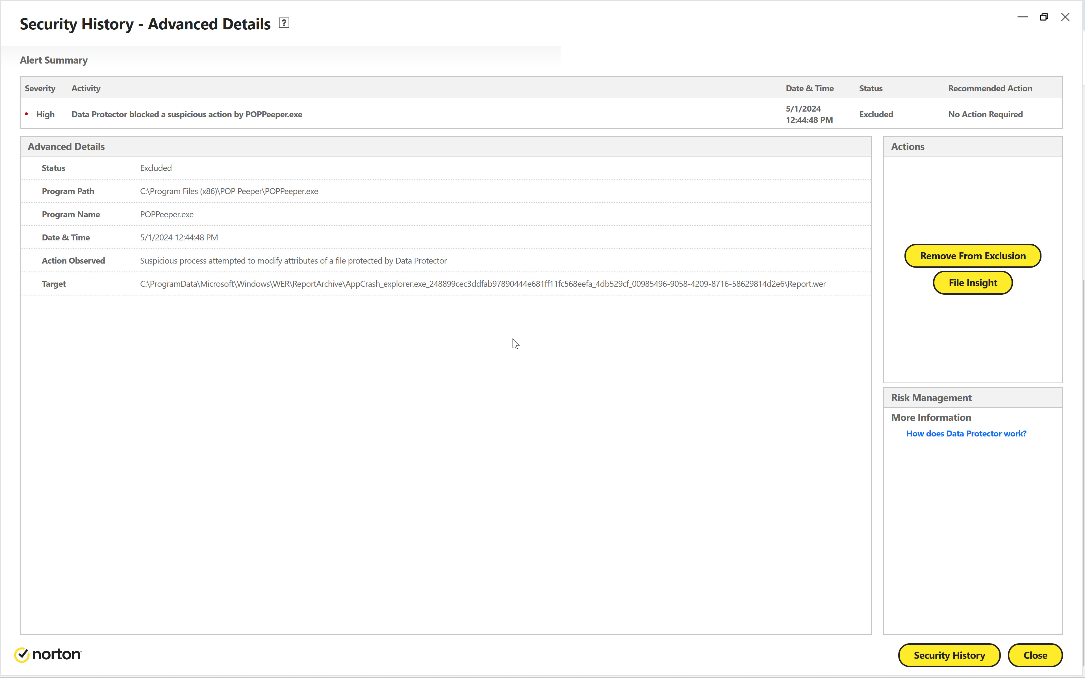Click the Status column header
The height and width of the screenshot is (678, 1085).
click(x=871, y=88)
